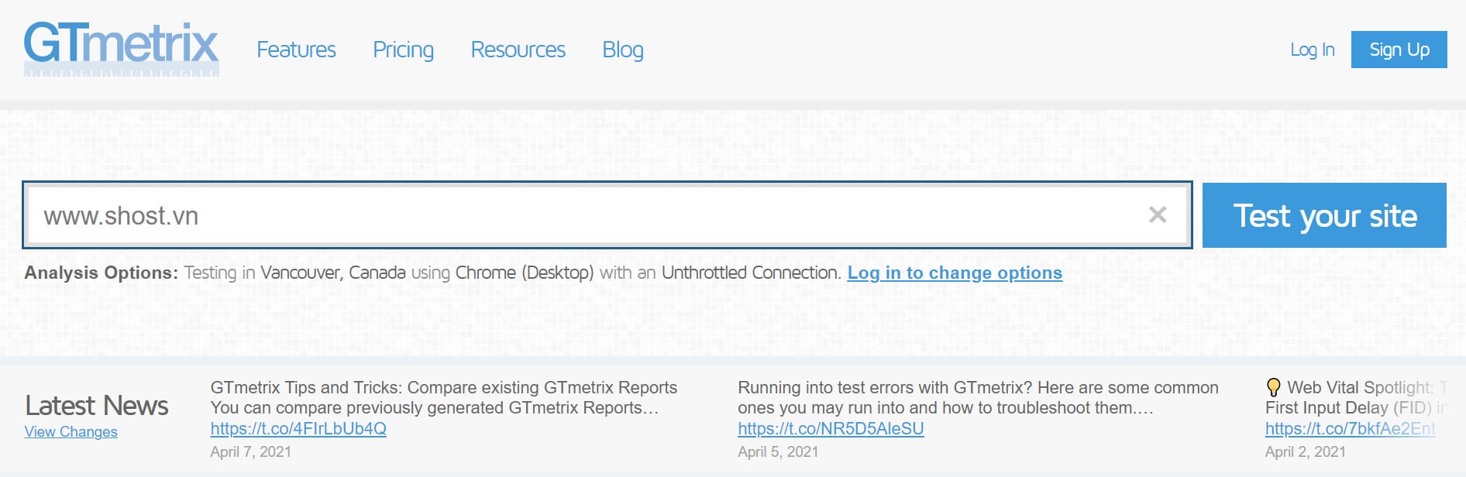Clear the URL field with the X icon
The width and height of the screenshot is (1466, 477).
[x=1157, y=214]
